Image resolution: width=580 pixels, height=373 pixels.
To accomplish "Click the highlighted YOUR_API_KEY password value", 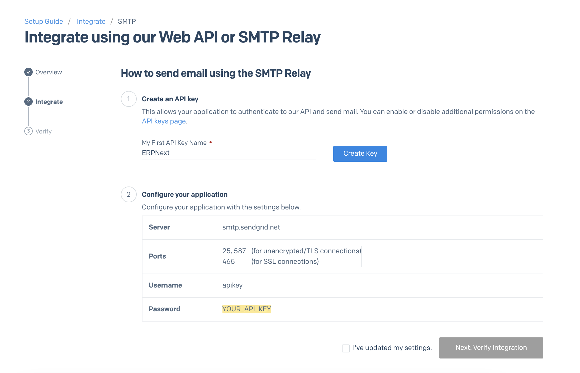I will [246, 309].
